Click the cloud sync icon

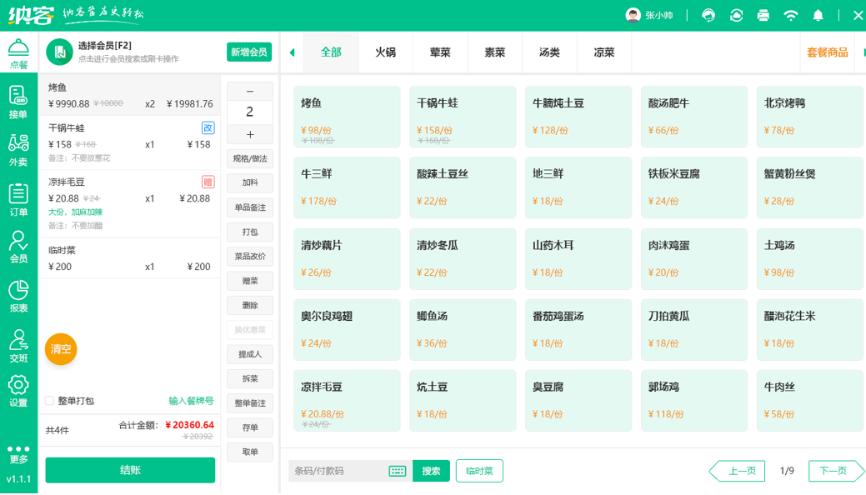click(x=736, y=15)
